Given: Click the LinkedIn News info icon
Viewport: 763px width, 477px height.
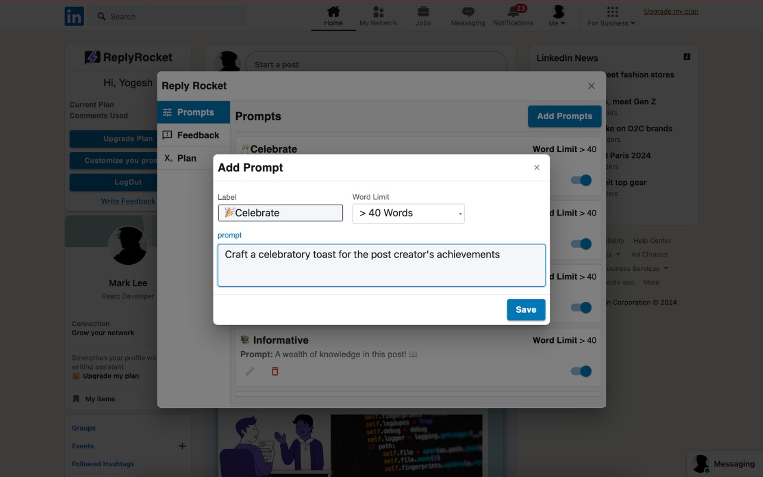Looking at the screenshot, I should coord(687,57).
